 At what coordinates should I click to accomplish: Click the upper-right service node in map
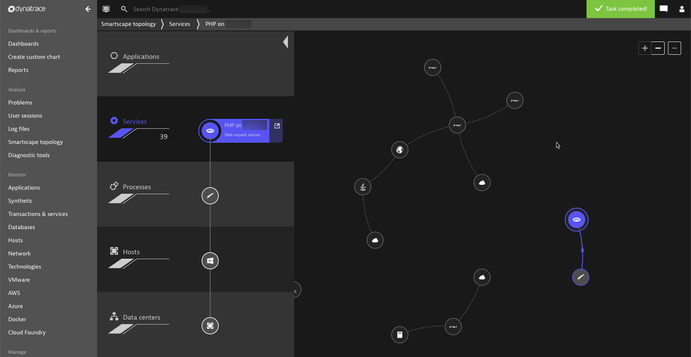point(515,100)
